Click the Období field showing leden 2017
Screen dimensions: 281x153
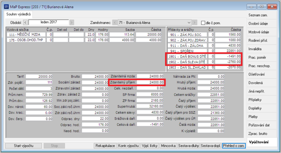pos(49,22)
